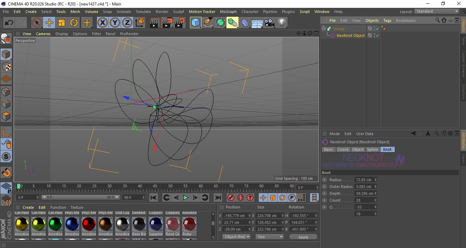Open the Layout dropdown set to Standard
Image resolution: width=466 pixels, height=248 pixels.
tap(437, 11)
